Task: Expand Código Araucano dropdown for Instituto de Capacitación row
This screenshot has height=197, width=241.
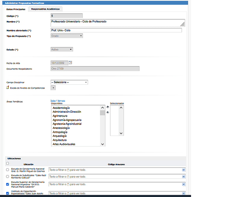Action: (184, 193)
